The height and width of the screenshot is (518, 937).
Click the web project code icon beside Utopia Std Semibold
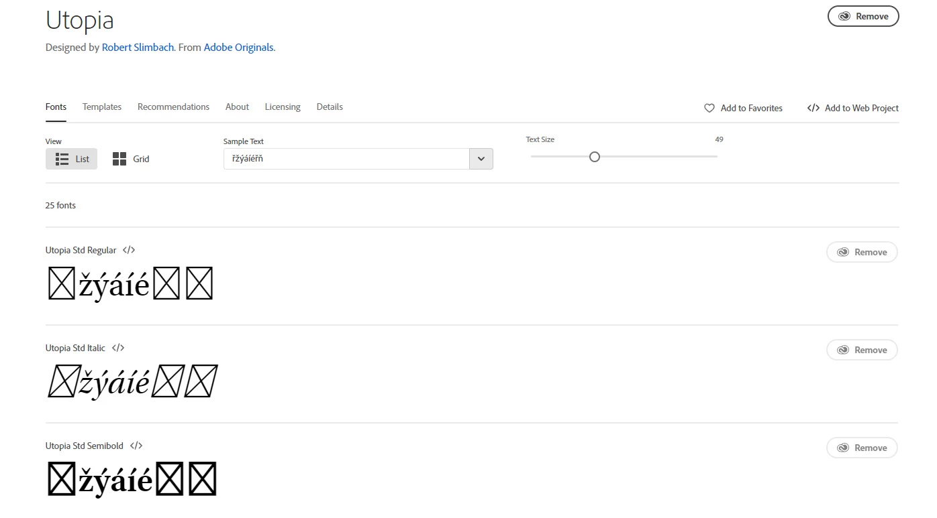pos(136,446)
